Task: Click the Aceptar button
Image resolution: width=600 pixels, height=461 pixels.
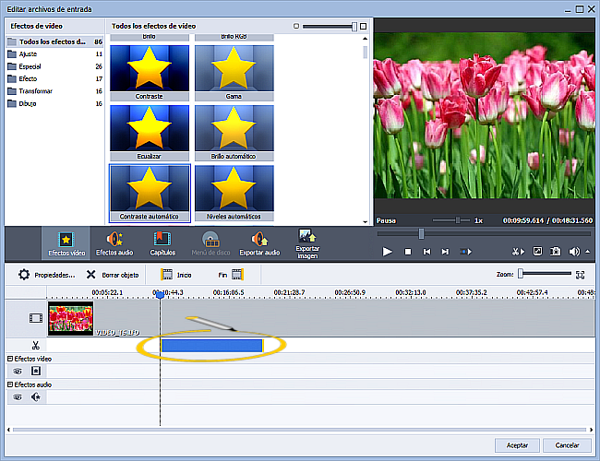Action: 517,445
